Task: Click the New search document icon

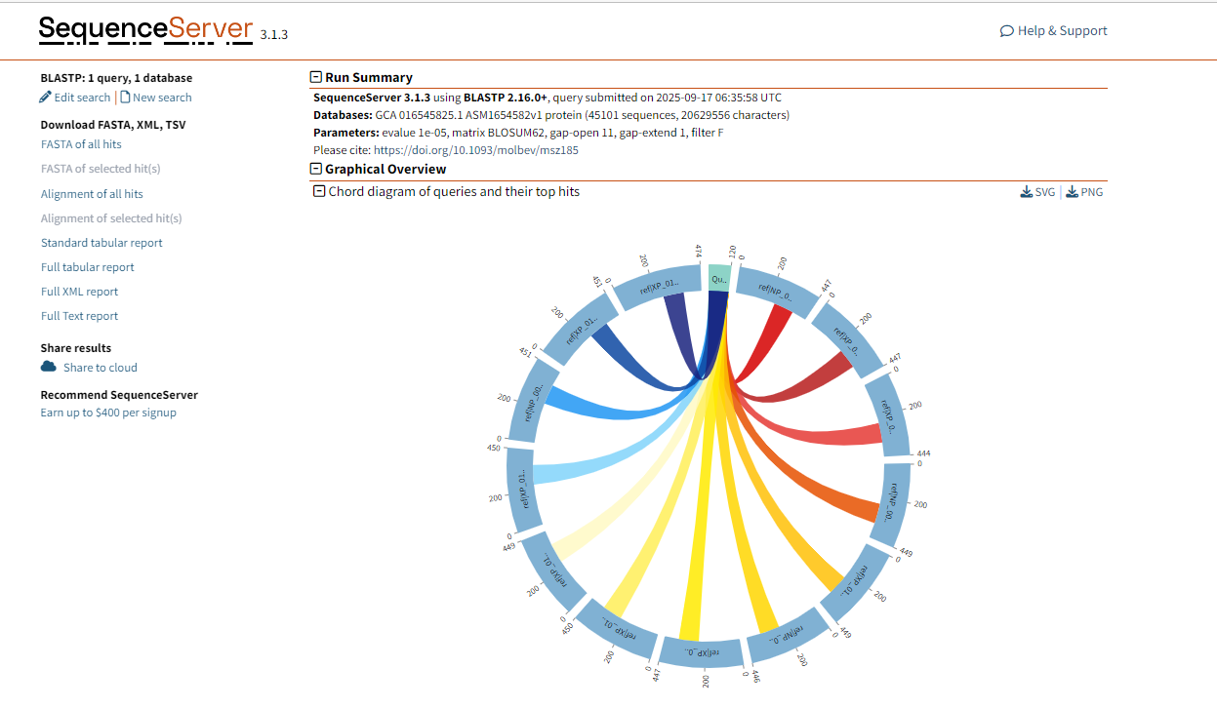Action: coord(125,98)
